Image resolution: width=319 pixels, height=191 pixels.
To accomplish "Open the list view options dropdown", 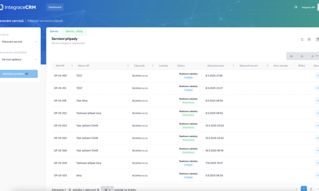I will (314, 56).
